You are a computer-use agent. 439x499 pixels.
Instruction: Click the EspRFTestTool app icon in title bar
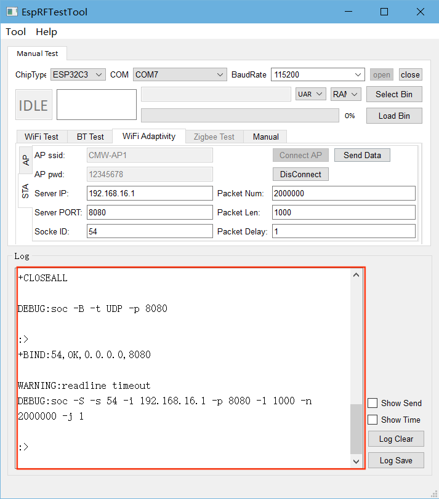click(x=12, y=12)
